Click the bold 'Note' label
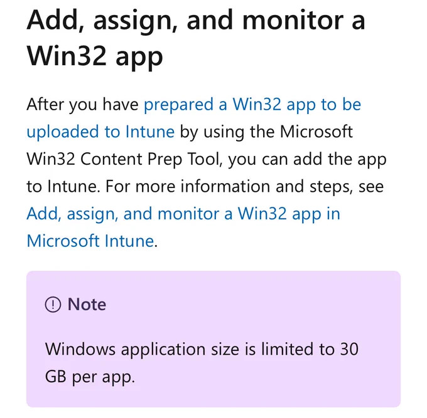Screen dimensions: 427x418 [x=87, y=304]
